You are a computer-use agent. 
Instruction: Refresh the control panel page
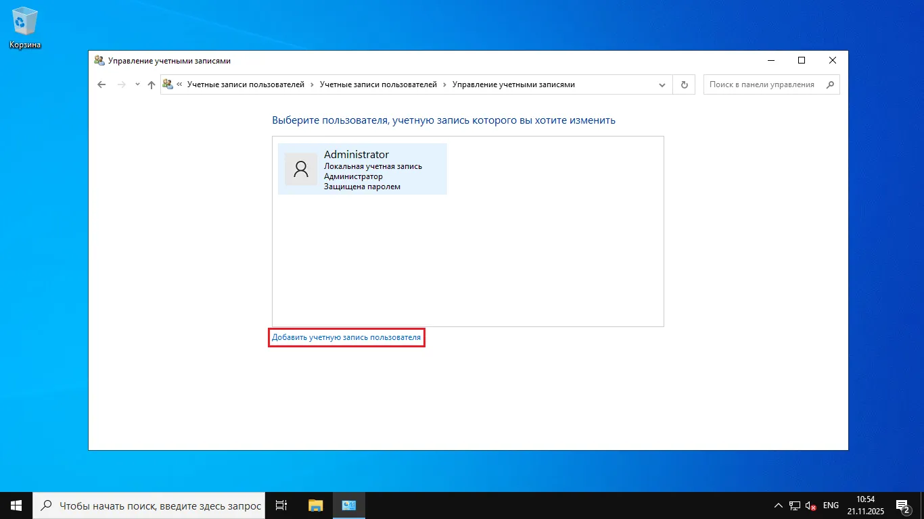click(x=684, y=84)
